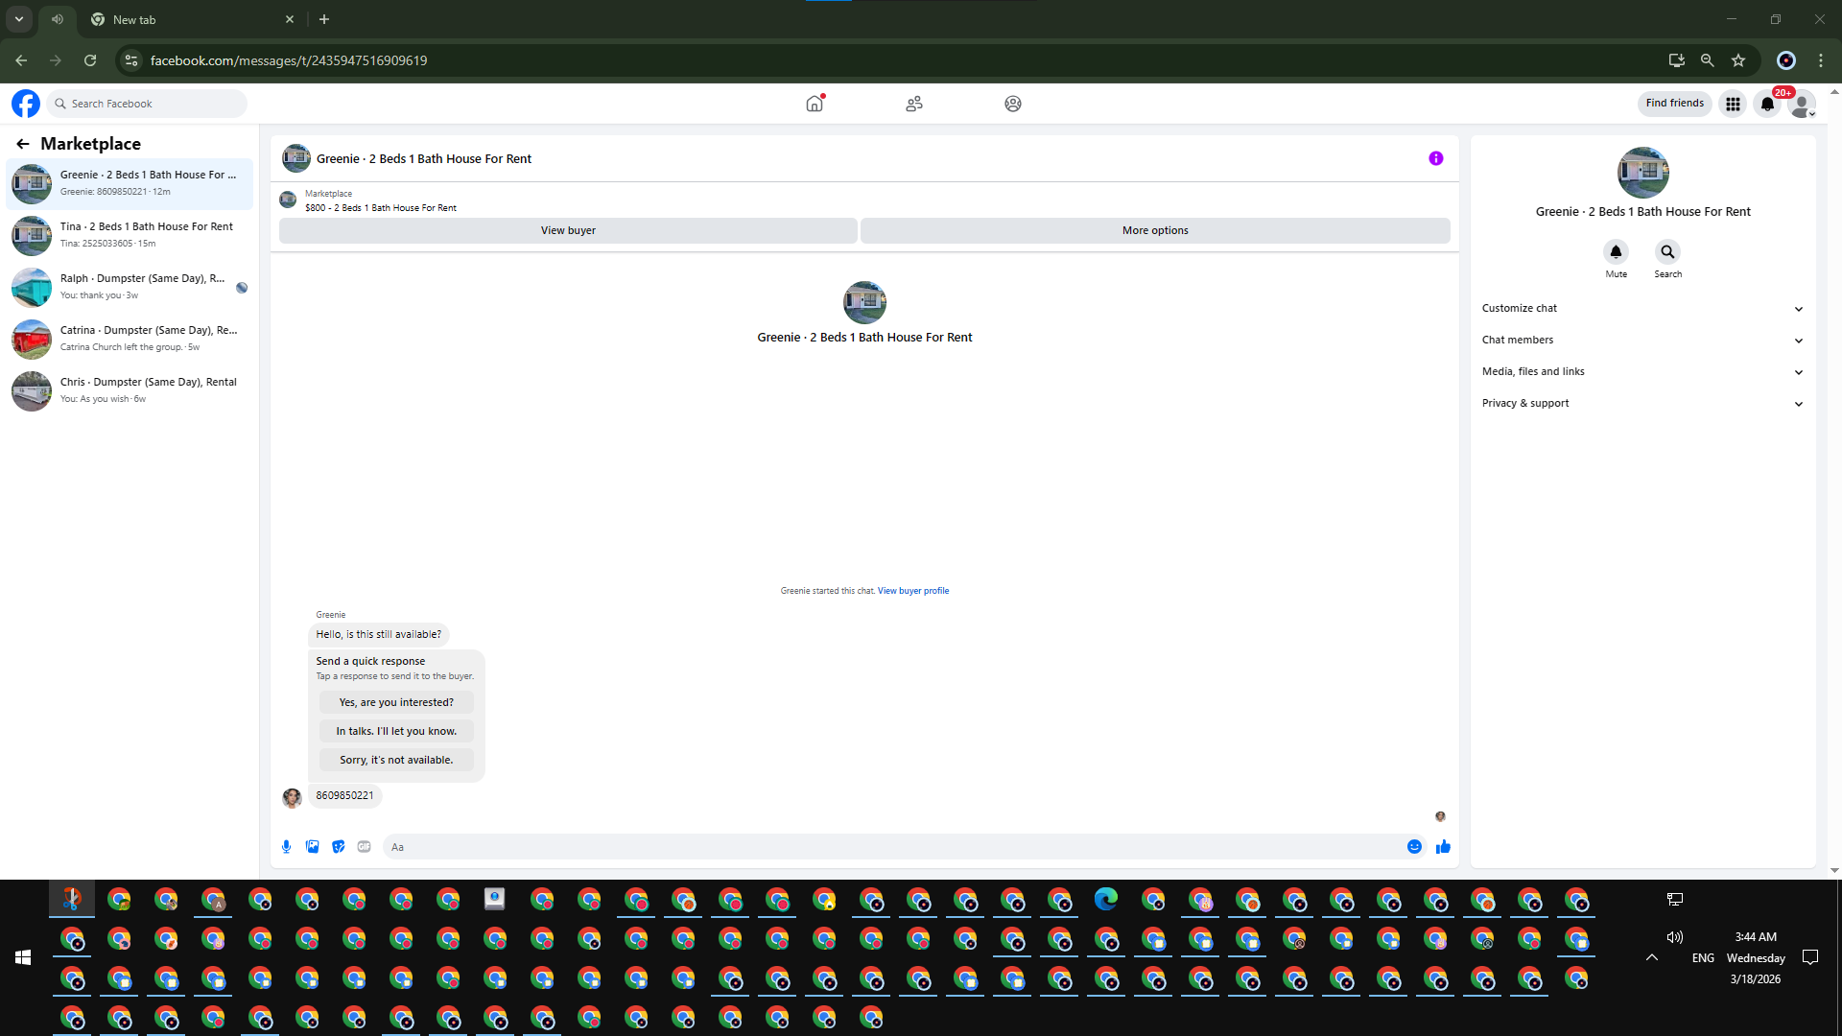Click the phone number message 8609850221
This screenshot has width=1842, height=1036.
[x=345, y=796]
